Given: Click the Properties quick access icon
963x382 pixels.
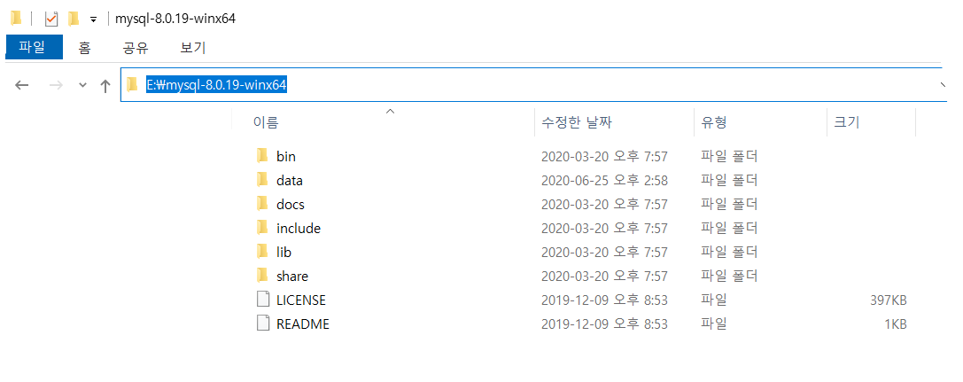Looking at the screenshot, I should (x=51, y=19).
